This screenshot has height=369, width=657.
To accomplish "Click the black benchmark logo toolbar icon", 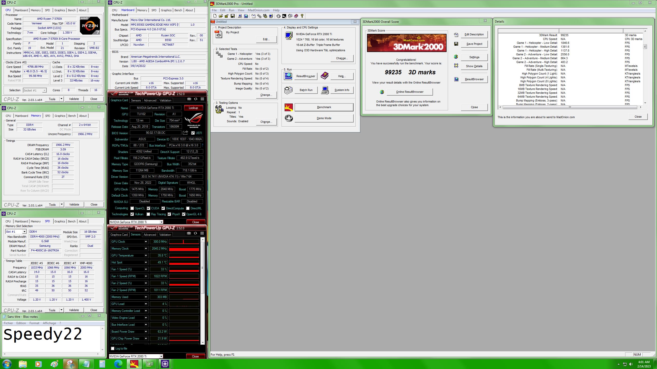I will pos(284,16).
